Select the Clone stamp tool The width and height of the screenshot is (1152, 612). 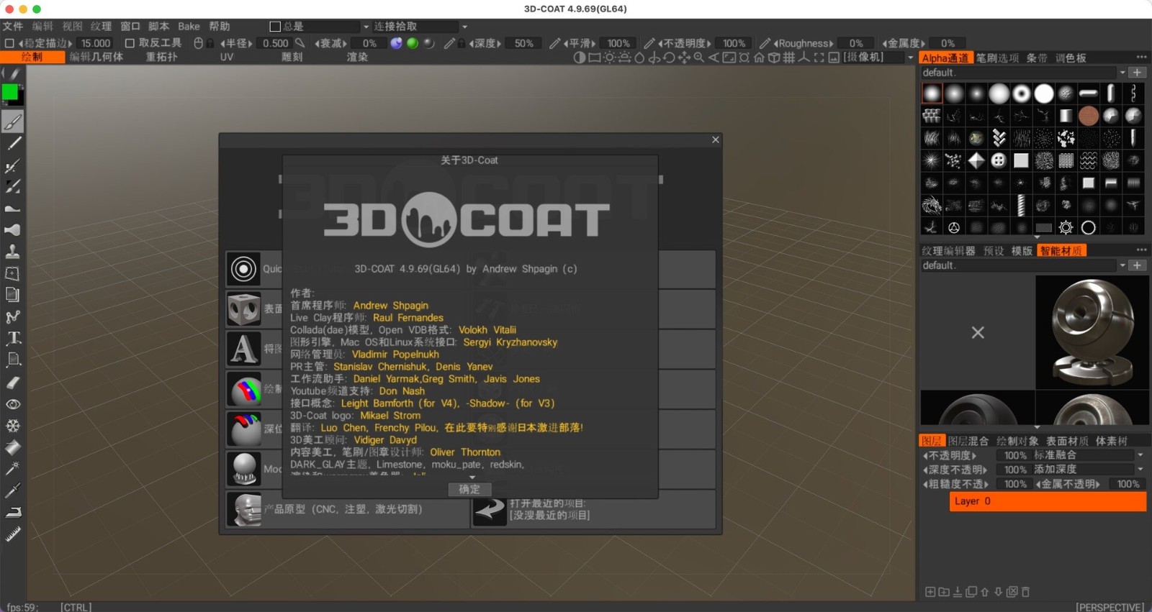[x=13, y=252]
